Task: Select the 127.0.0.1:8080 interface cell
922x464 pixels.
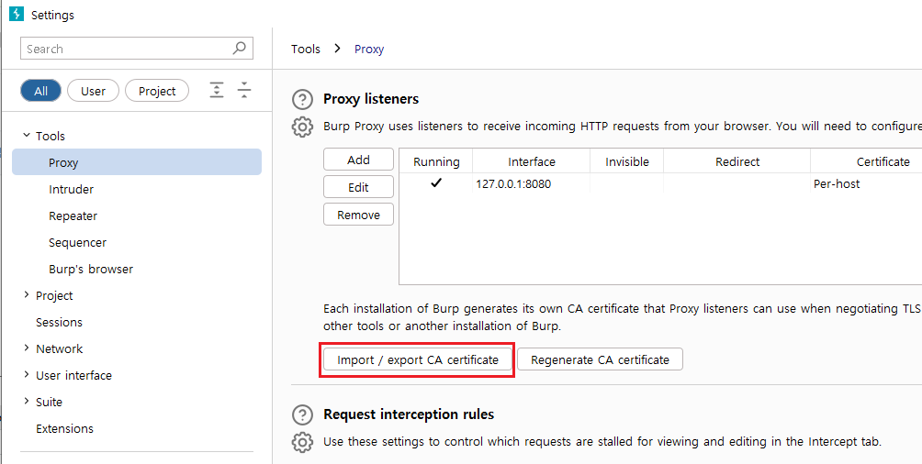Action: click(x=532, y=183)
